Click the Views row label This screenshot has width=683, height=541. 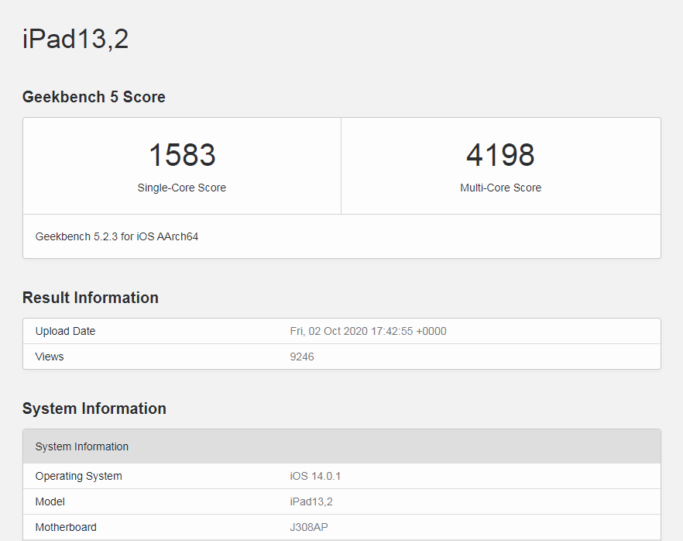(50, 357)
